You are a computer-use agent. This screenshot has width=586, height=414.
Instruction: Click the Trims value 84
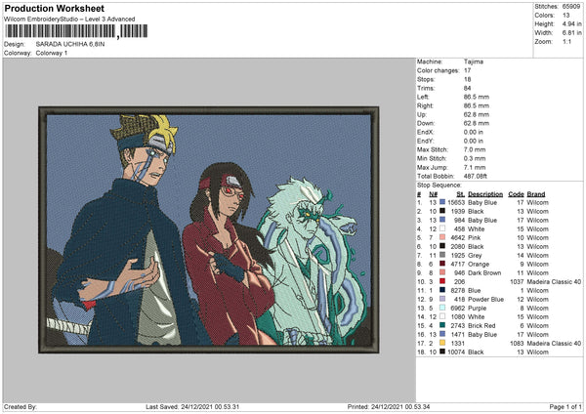pos(467,88)
